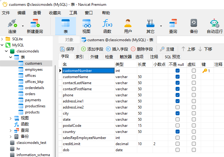Click the Primary Key (主键) key icon
Image resolution: width=224 pixels, height=157 pixels.
(162, 49)
